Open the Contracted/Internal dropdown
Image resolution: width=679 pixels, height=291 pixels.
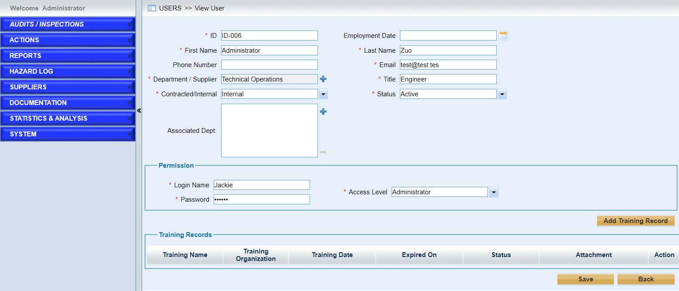323,94
